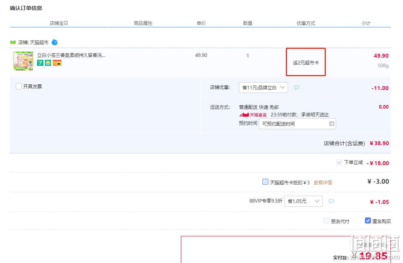This screenshot has height=263, width=403.
Task: Enable the 开具发票 checkbox
Action: pyautogui.click(x=19, y=86)
